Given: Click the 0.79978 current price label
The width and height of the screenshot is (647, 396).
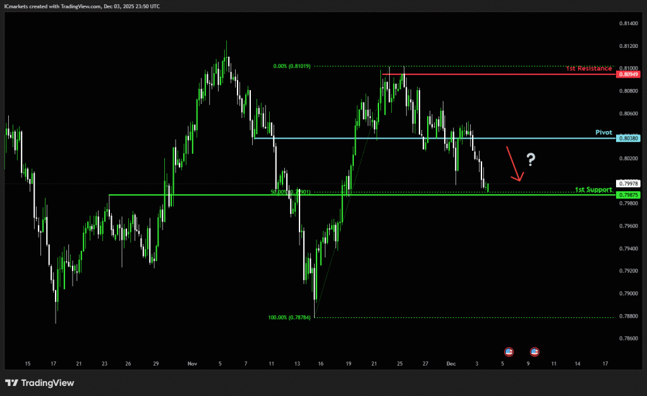Looking at the screenshot, I should coord(629,183).
